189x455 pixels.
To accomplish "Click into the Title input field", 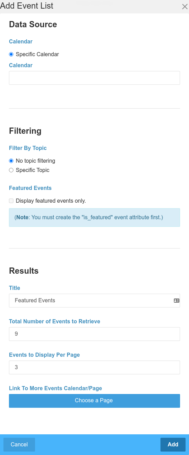I will click(94, 301).
